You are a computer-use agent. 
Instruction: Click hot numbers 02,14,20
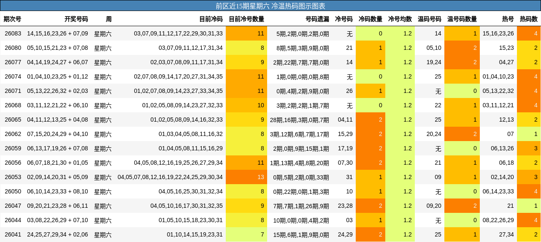[x=502, y=177]
